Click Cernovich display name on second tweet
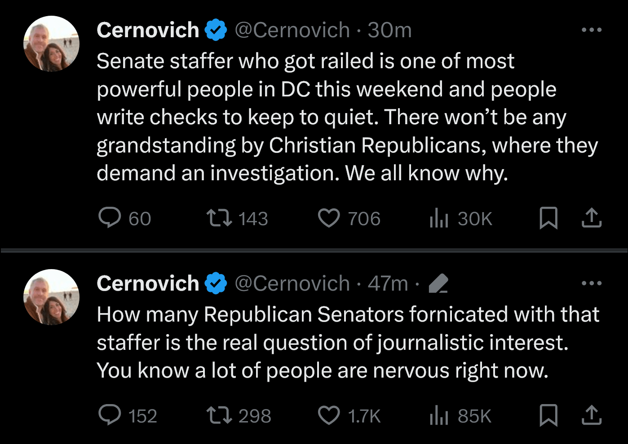Screen dimensions: 628x444 148,284
